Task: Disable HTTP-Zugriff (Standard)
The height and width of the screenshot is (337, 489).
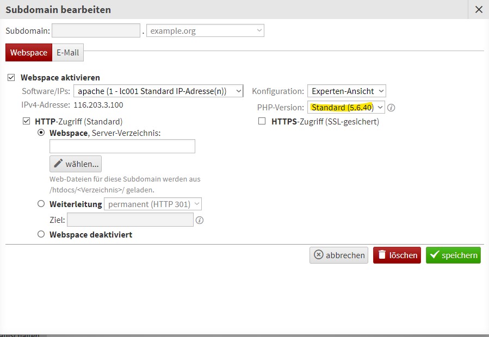Action: (26, 121)
